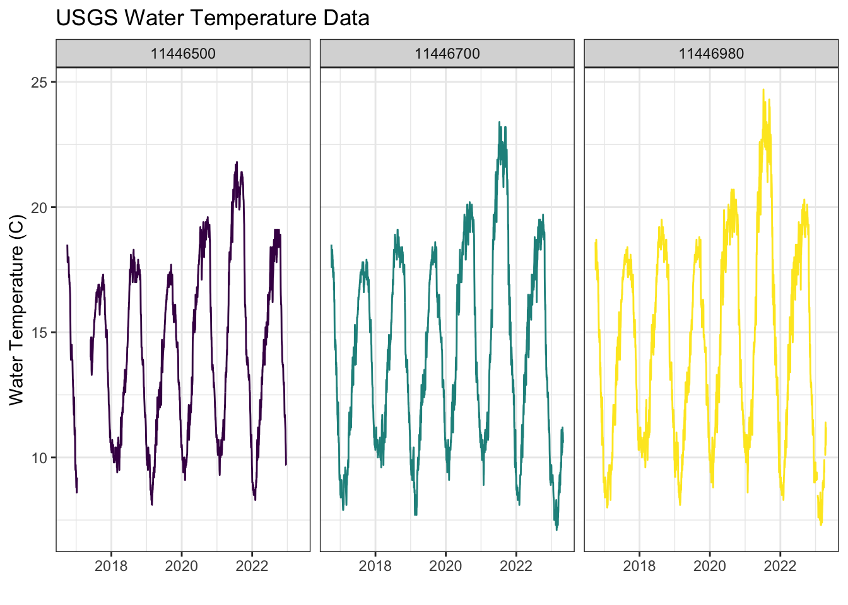
Task: Click the y-axis tick label 10
Action: 39,458
